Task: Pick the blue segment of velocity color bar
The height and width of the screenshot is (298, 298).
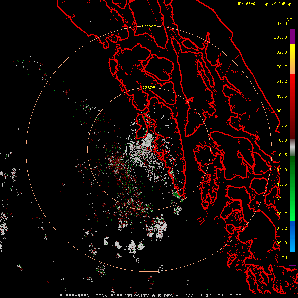Action: 292,236
